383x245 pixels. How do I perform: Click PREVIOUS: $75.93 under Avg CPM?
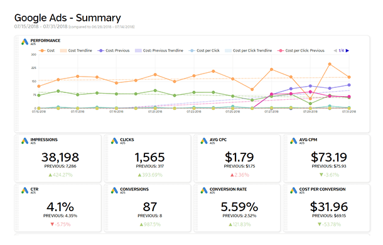(x=329, y=166)
